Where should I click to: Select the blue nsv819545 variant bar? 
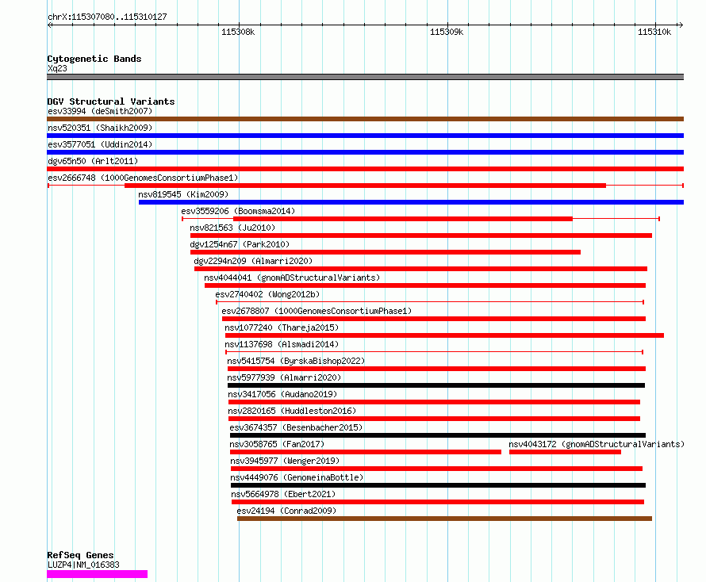pos(411,202)
